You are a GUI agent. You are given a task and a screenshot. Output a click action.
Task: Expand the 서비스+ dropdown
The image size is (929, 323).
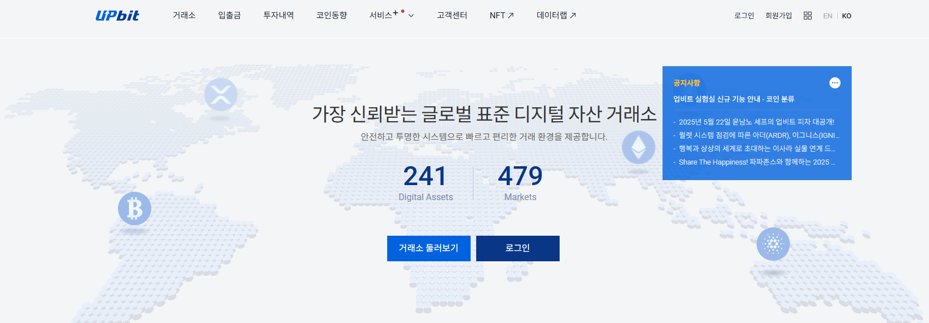(392, 16)
